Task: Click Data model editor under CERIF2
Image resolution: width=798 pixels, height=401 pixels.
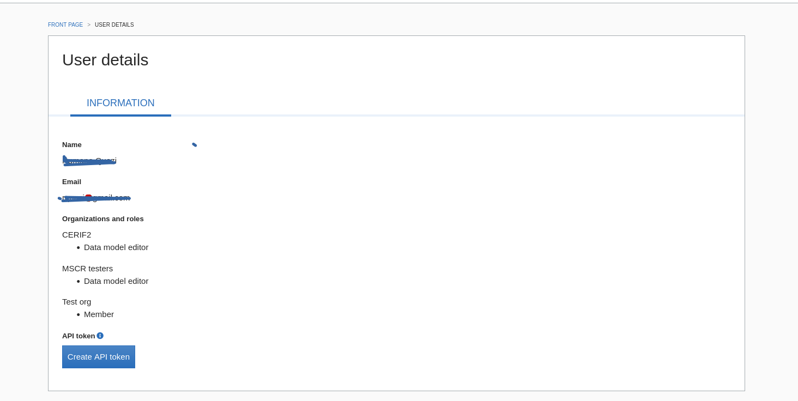Action: [x=116, y=247]
